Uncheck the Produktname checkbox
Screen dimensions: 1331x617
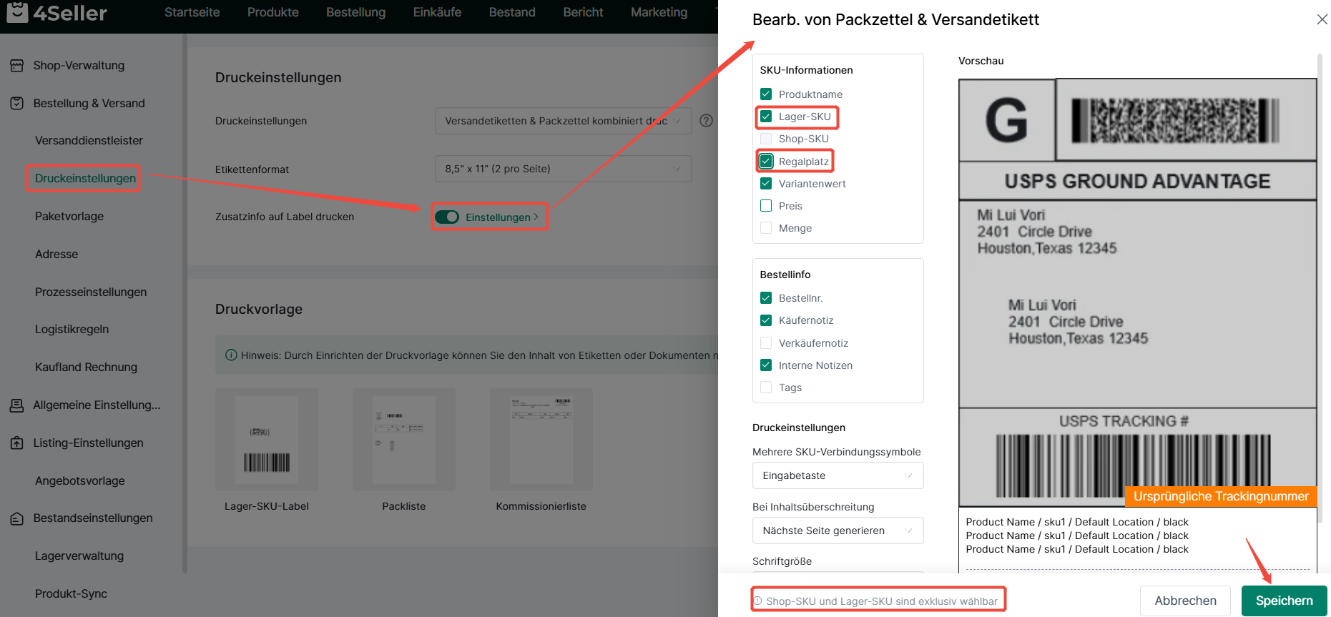point(766,94)
